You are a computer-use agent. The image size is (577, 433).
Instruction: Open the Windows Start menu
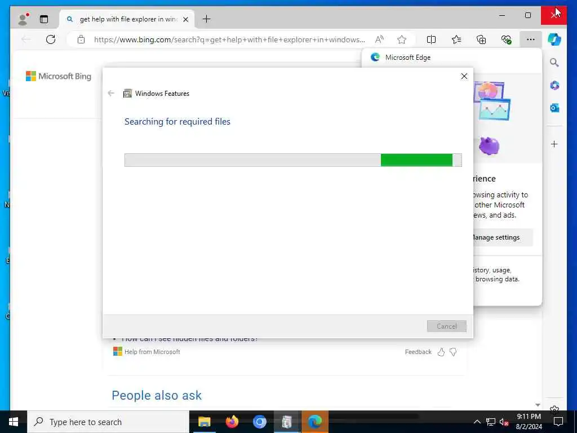[x=14, y=422]
